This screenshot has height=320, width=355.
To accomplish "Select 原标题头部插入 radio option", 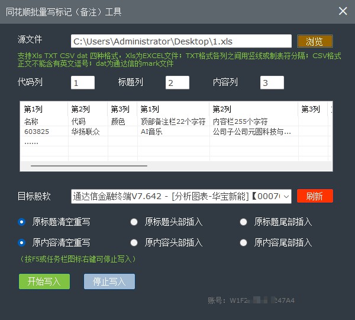I will coord(134,222).
